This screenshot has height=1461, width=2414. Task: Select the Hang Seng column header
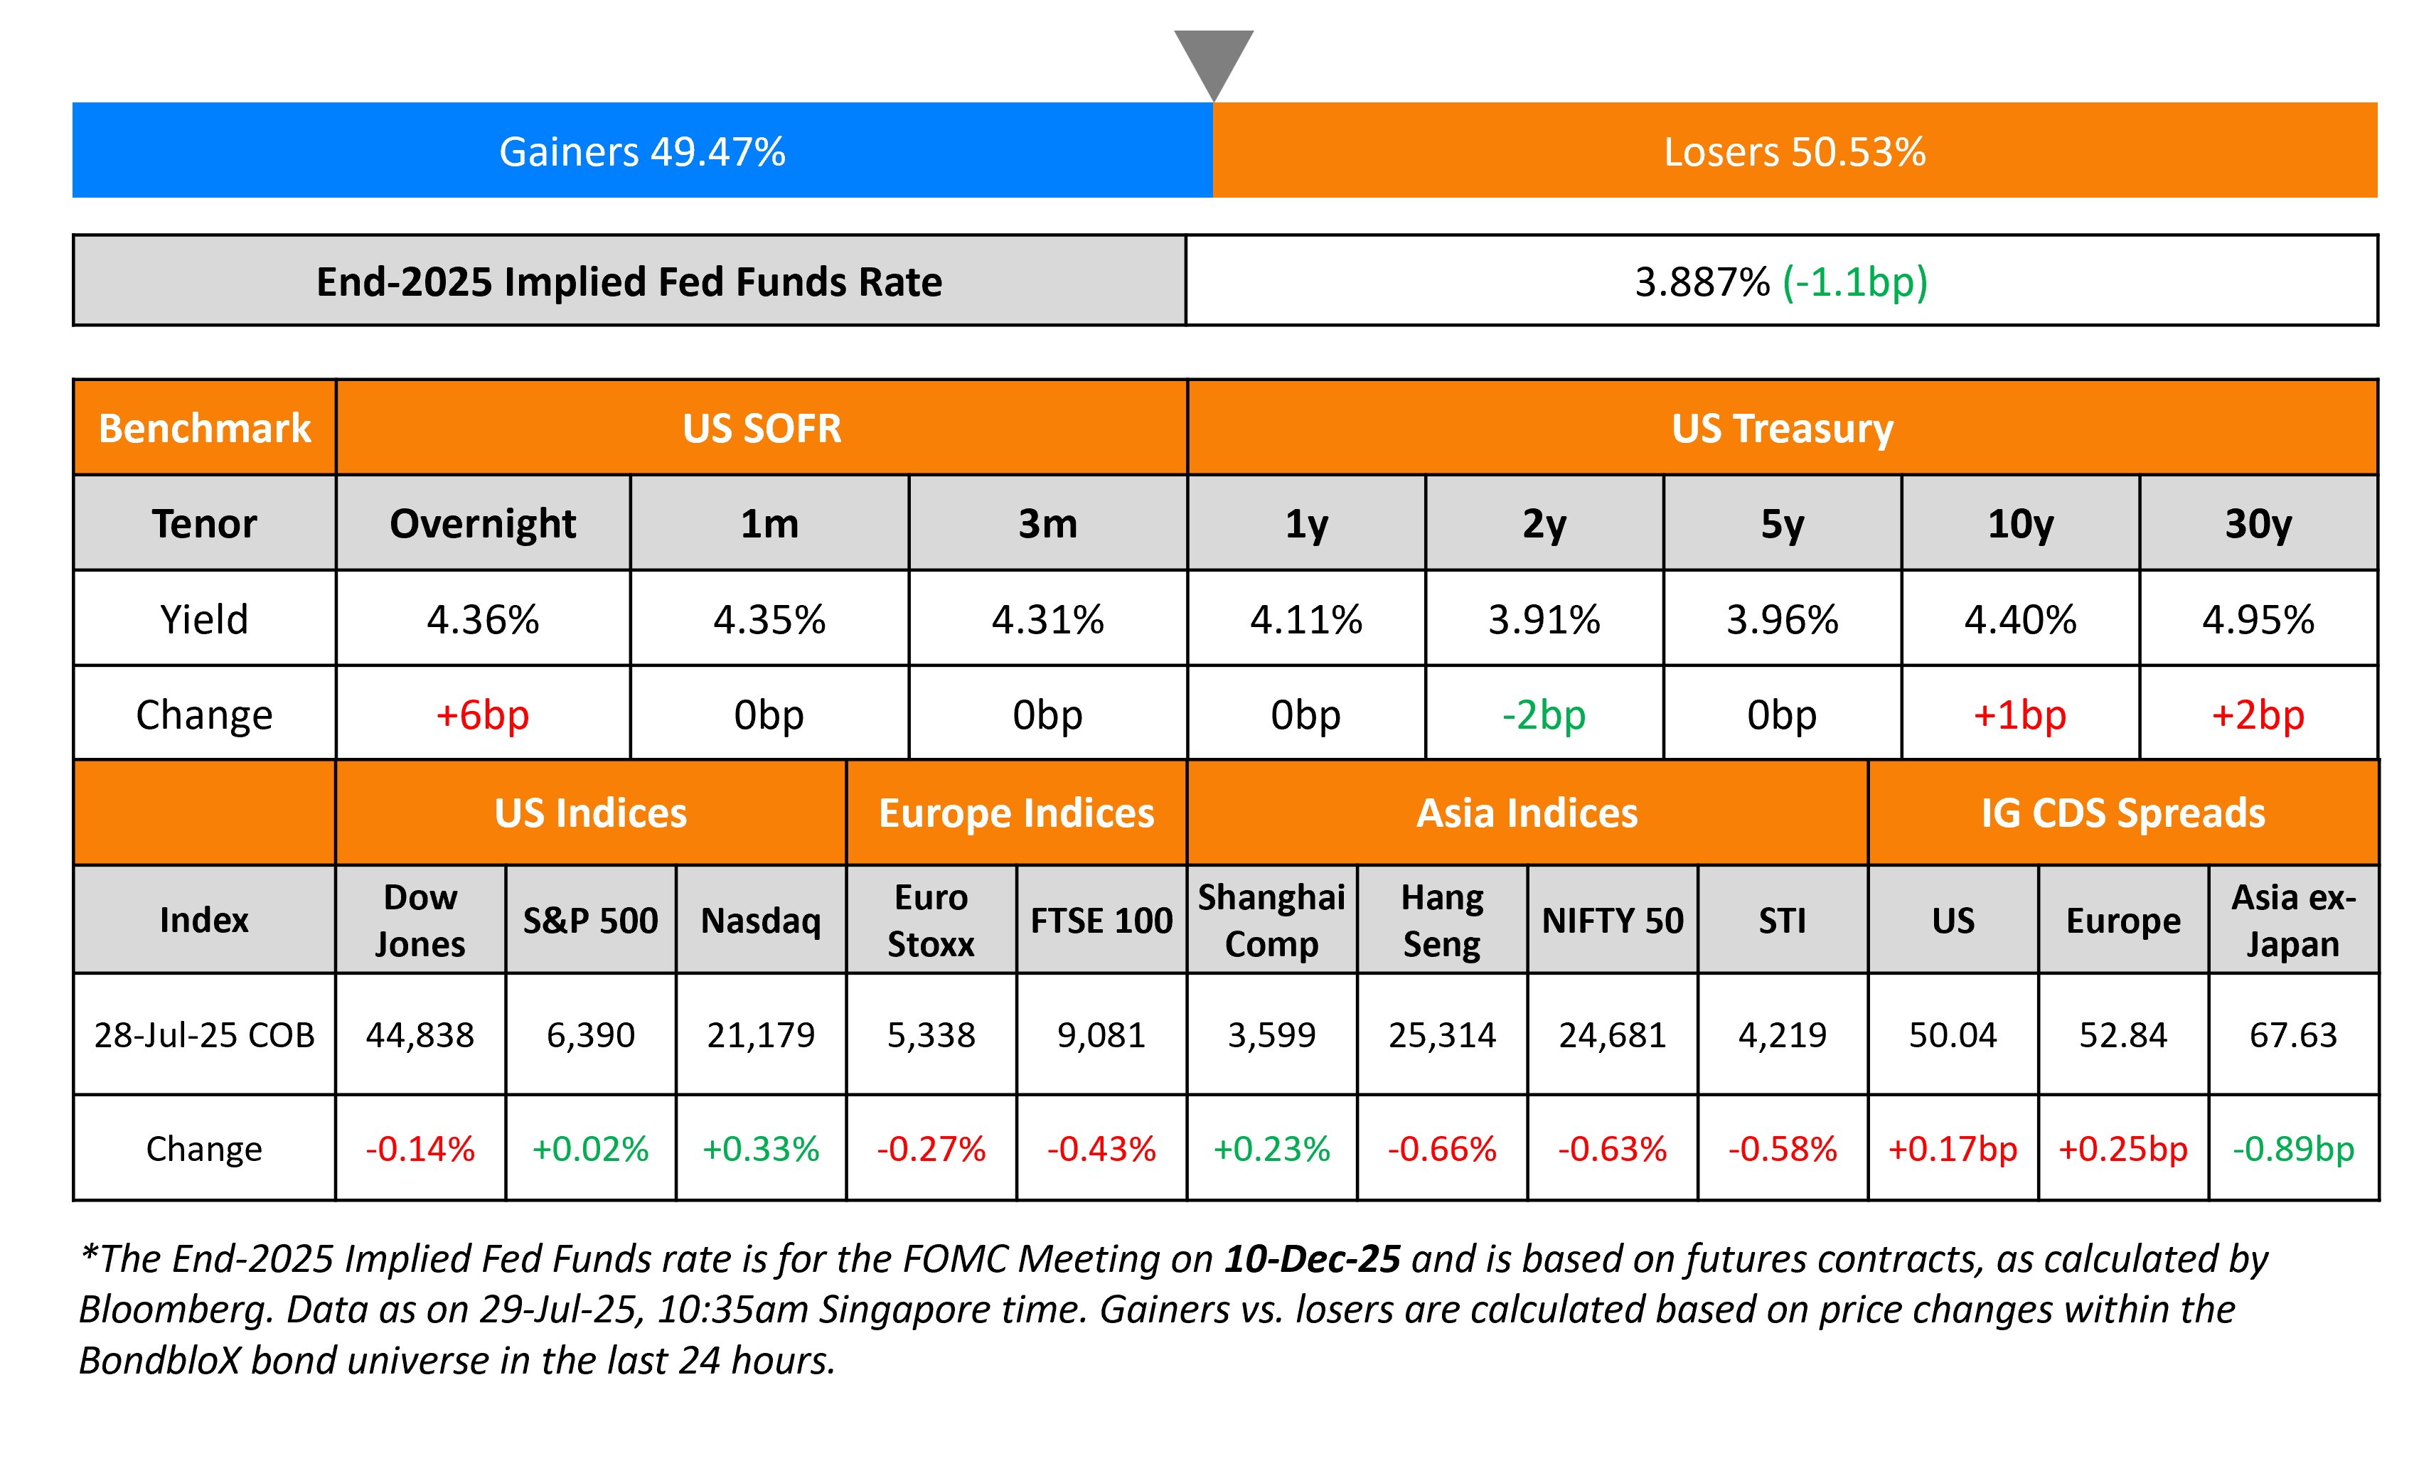pyautogui.click(x=1441, y=920)
